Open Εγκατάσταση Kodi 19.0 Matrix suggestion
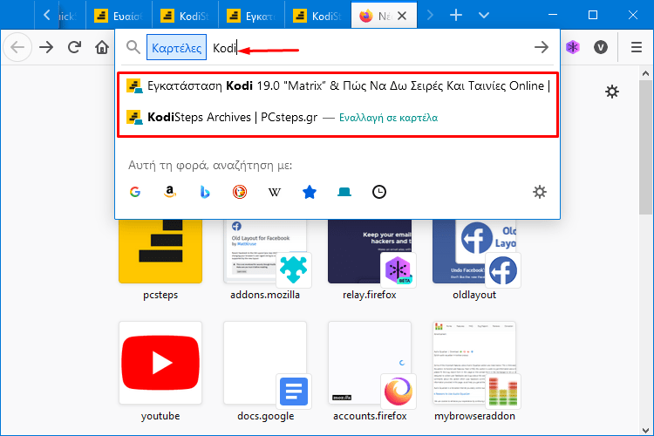 point(337,86)
